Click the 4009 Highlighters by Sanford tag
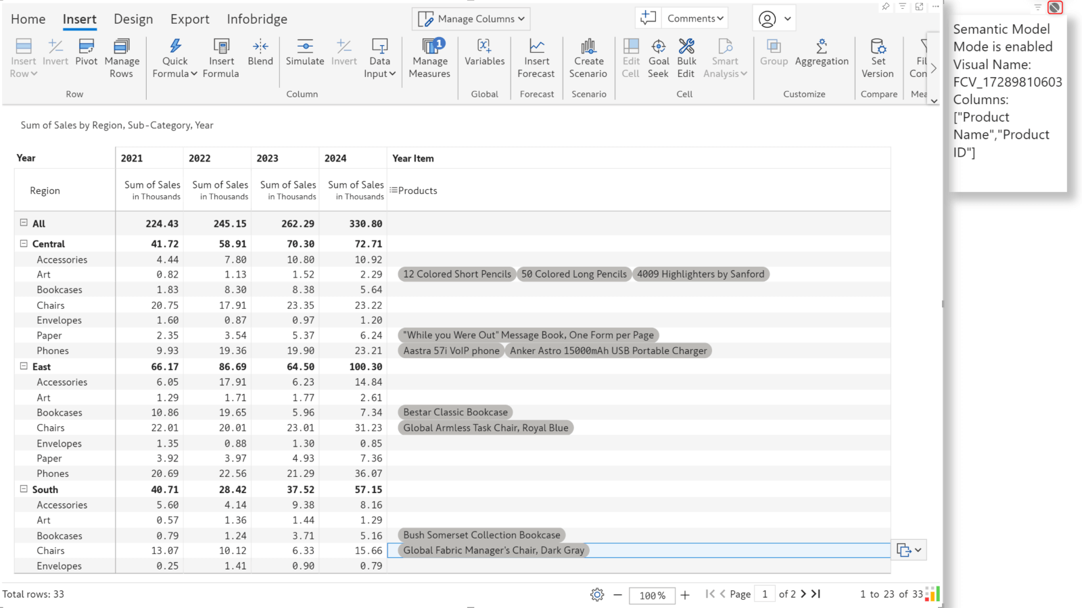Image resolution: width=1082 pixels, height=608 pixels. (x=701, y=274)
